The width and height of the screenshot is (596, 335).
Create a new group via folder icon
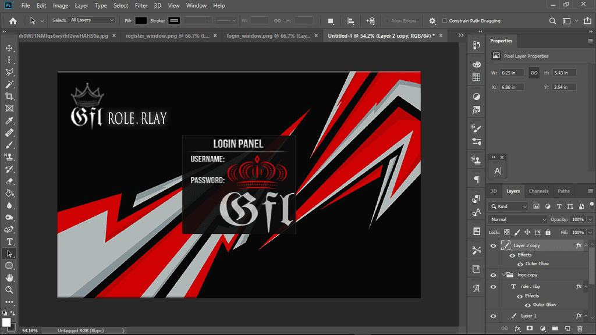(x=554, y=329)
